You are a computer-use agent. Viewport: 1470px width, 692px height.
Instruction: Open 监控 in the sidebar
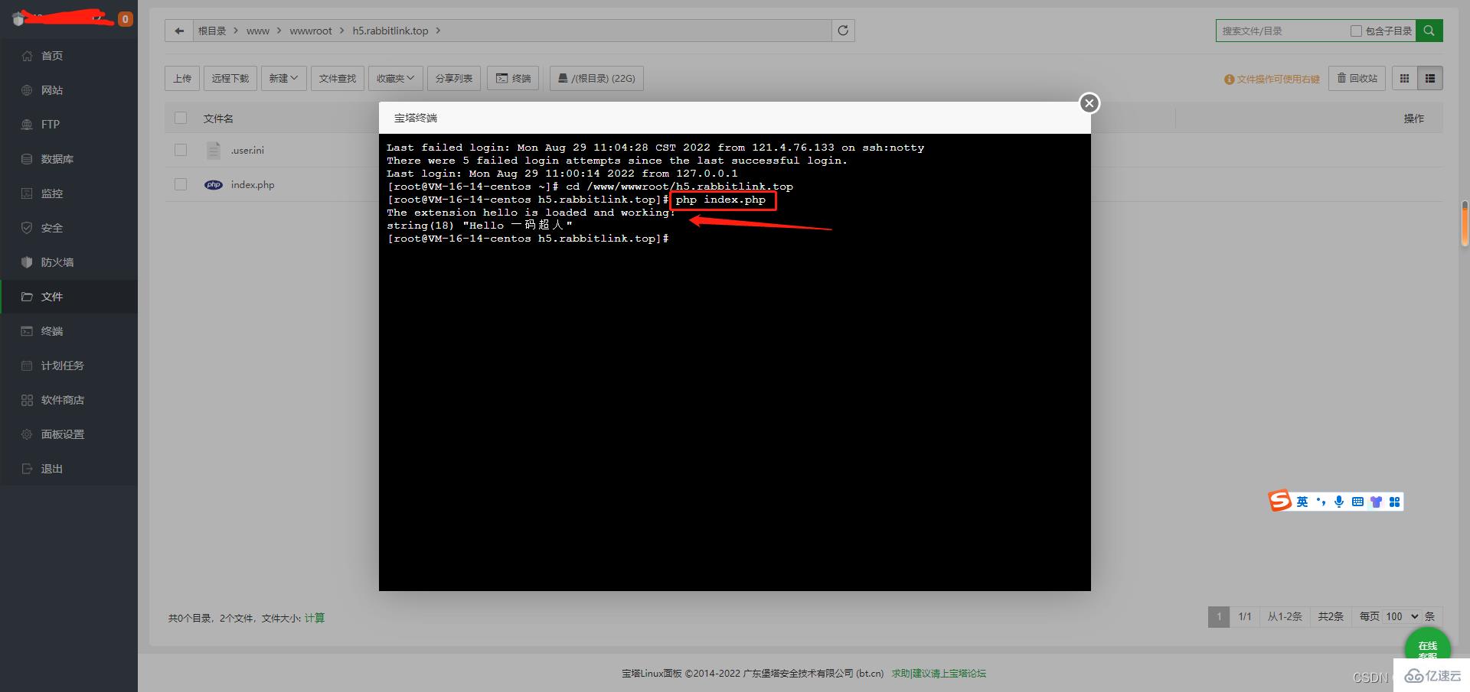[x=69, y=193]
